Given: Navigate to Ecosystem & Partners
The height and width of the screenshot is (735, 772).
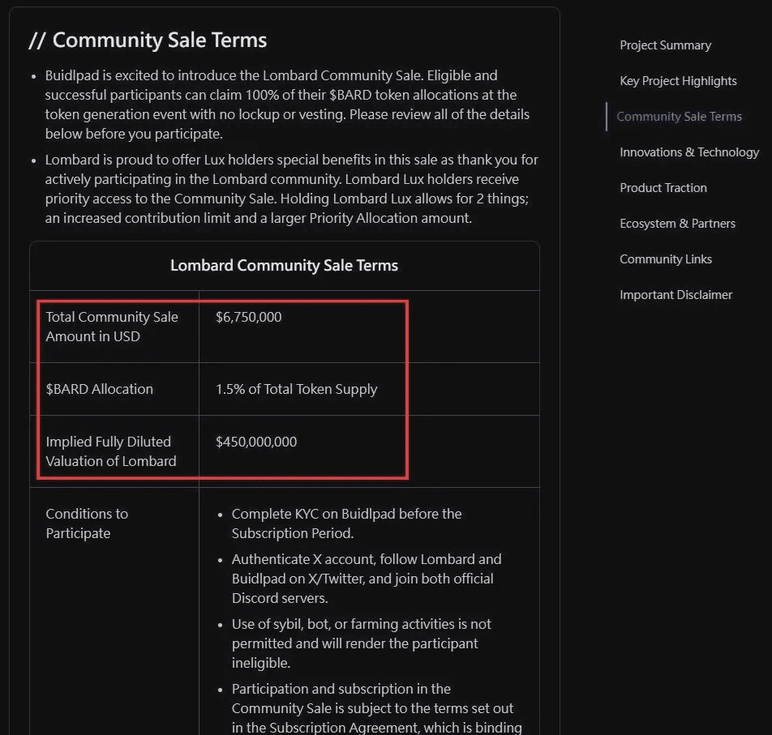Looking at the screenshot, I should coord(677,224).
